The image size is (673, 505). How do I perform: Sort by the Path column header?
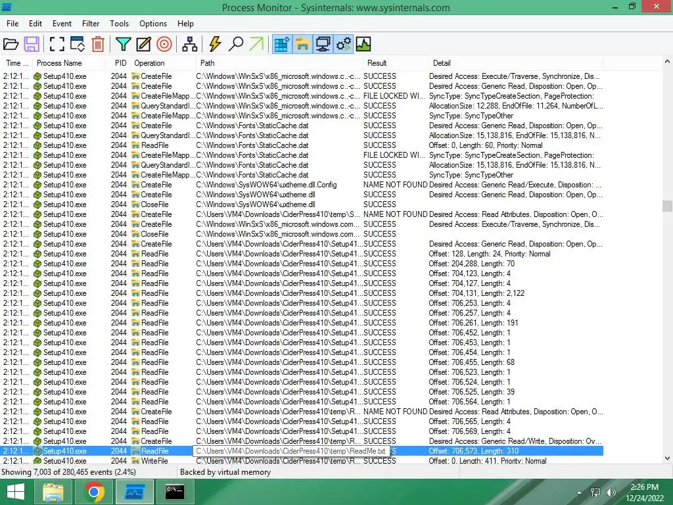tap(279, 63)
